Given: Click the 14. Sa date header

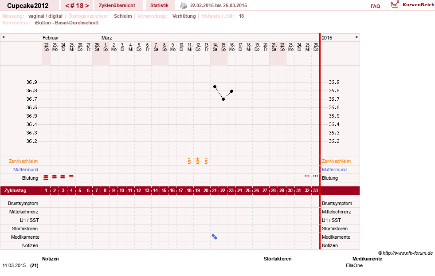Looking at the screenshot, I should pos(215,47).
